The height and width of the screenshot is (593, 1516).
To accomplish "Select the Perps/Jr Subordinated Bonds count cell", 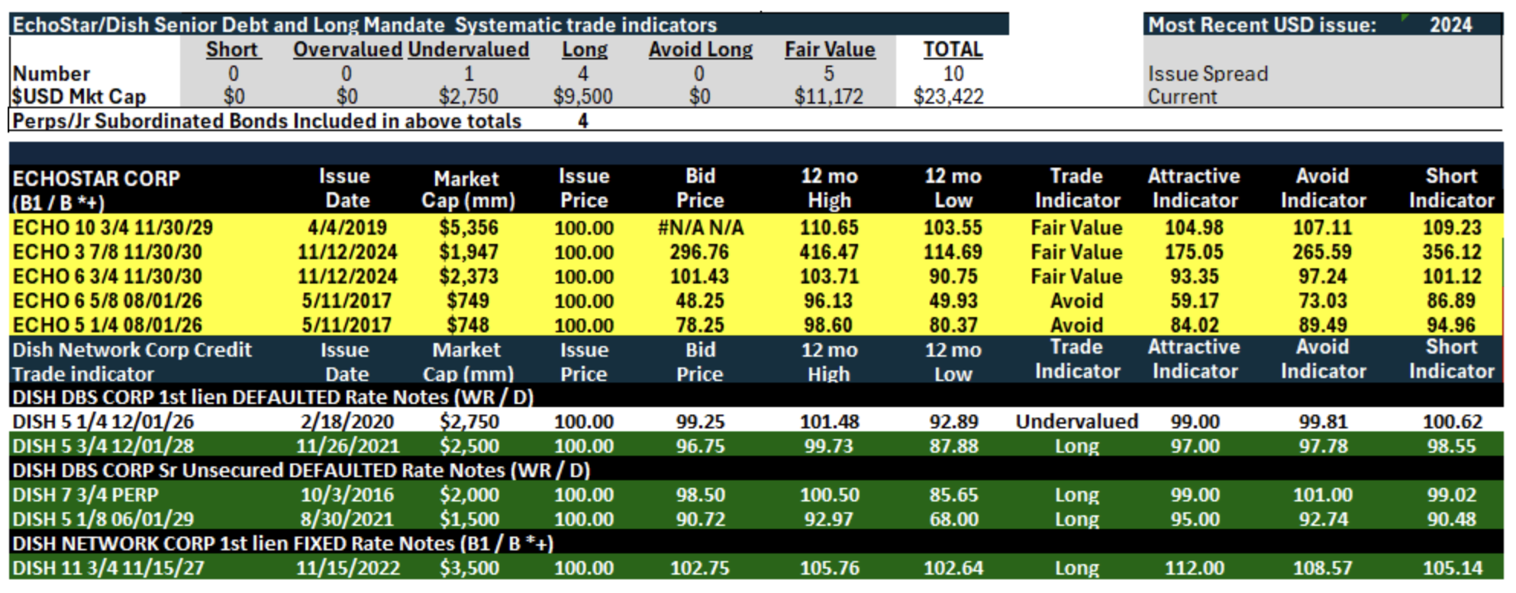I will [582, 120].
